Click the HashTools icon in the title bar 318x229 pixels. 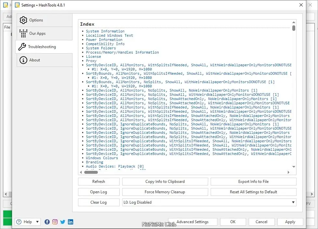(18, 5)
